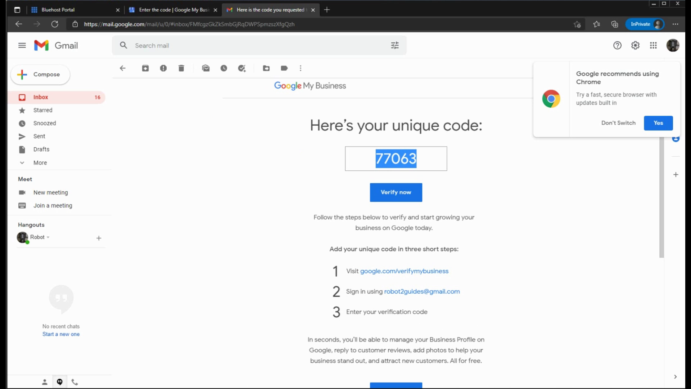
Task: Delete the email with the trash icon
Action: (x=181, y=68)
